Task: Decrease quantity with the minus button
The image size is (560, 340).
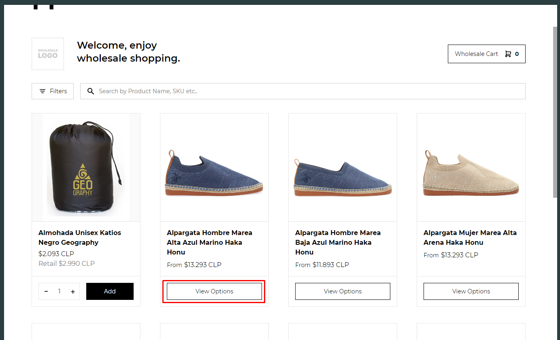Action: pos(46,291)
